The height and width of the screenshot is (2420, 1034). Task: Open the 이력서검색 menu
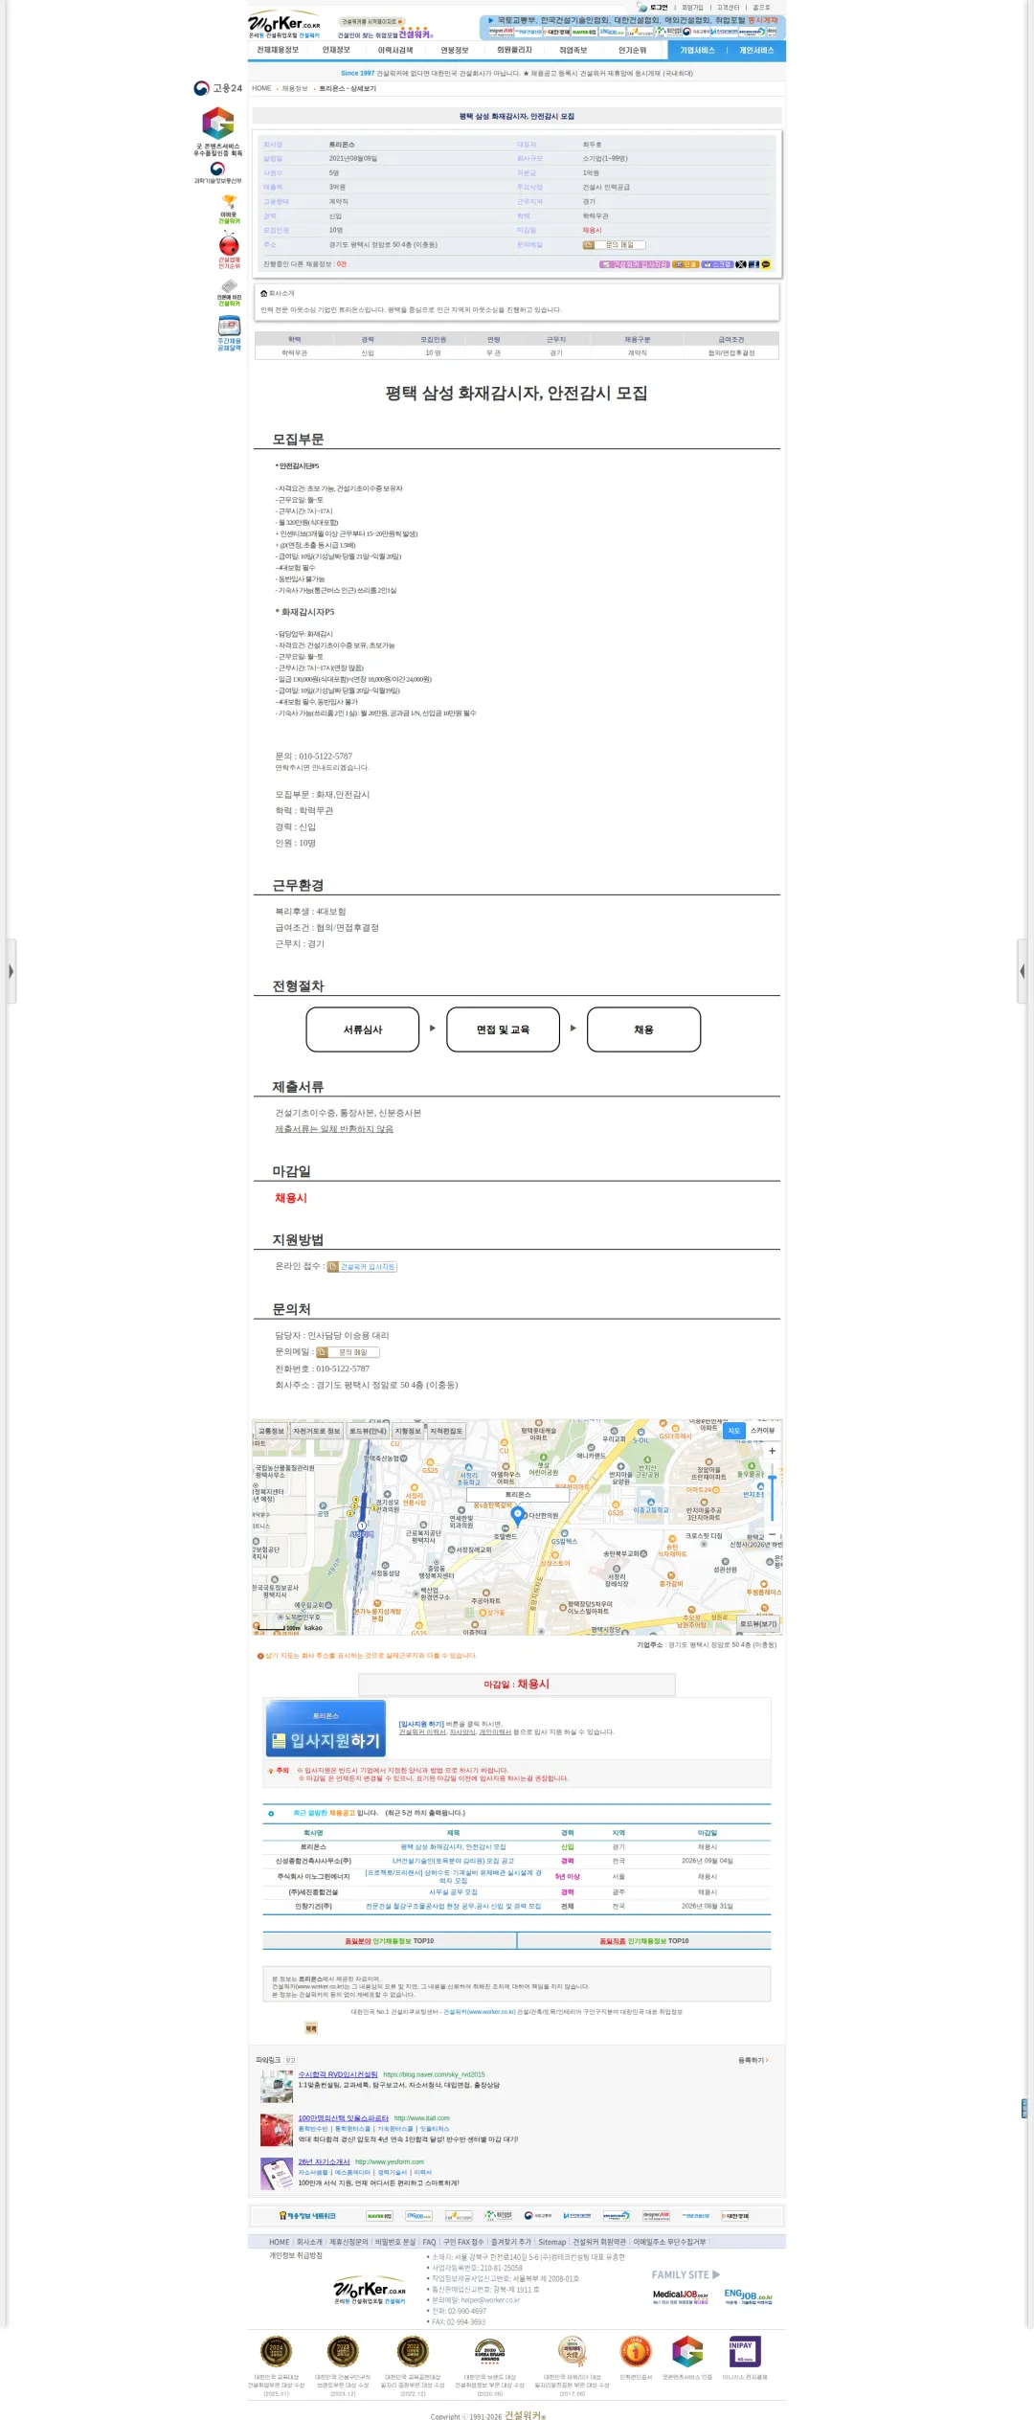point(395,50)
